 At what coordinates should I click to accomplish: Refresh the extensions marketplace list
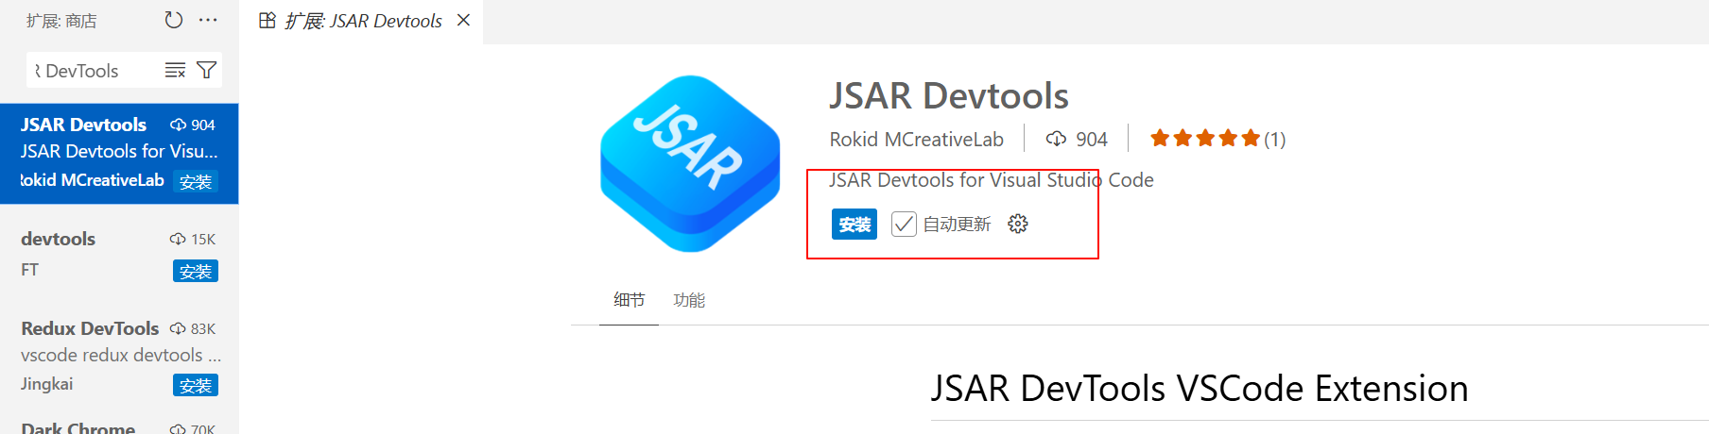pyautogui.click(x=174, y=20)
